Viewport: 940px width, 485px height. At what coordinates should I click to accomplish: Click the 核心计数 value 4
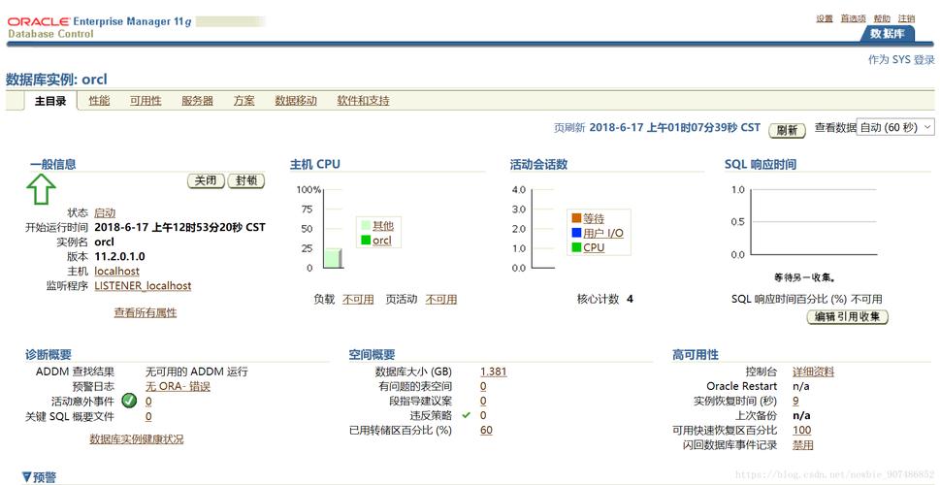(x=631, y=299)
